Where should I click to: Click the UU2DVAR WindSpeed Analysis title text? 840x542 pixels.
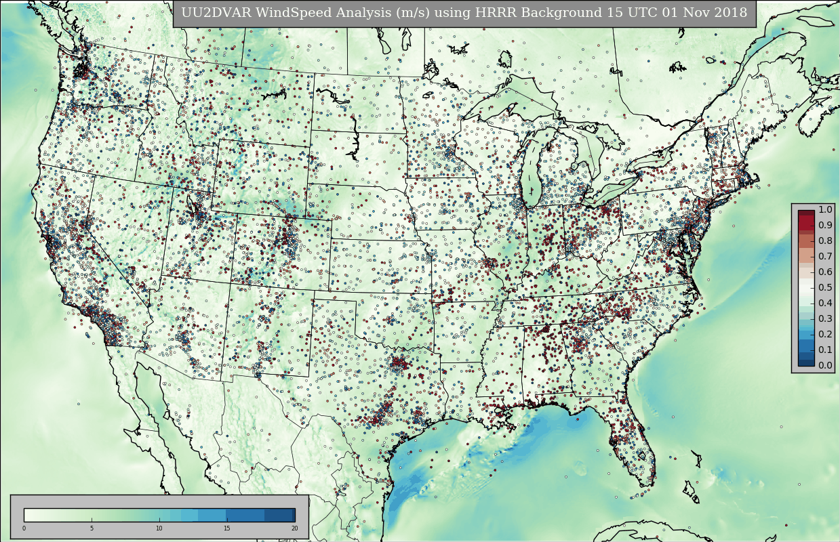(464, 13)
